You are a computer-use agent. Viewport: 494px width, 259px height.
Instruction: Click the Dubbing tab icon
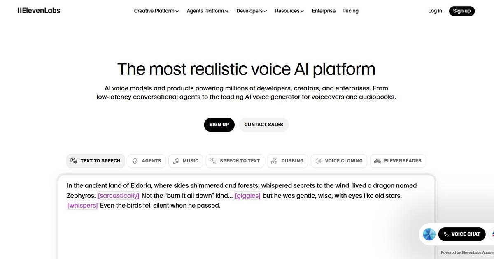[274, 161]
